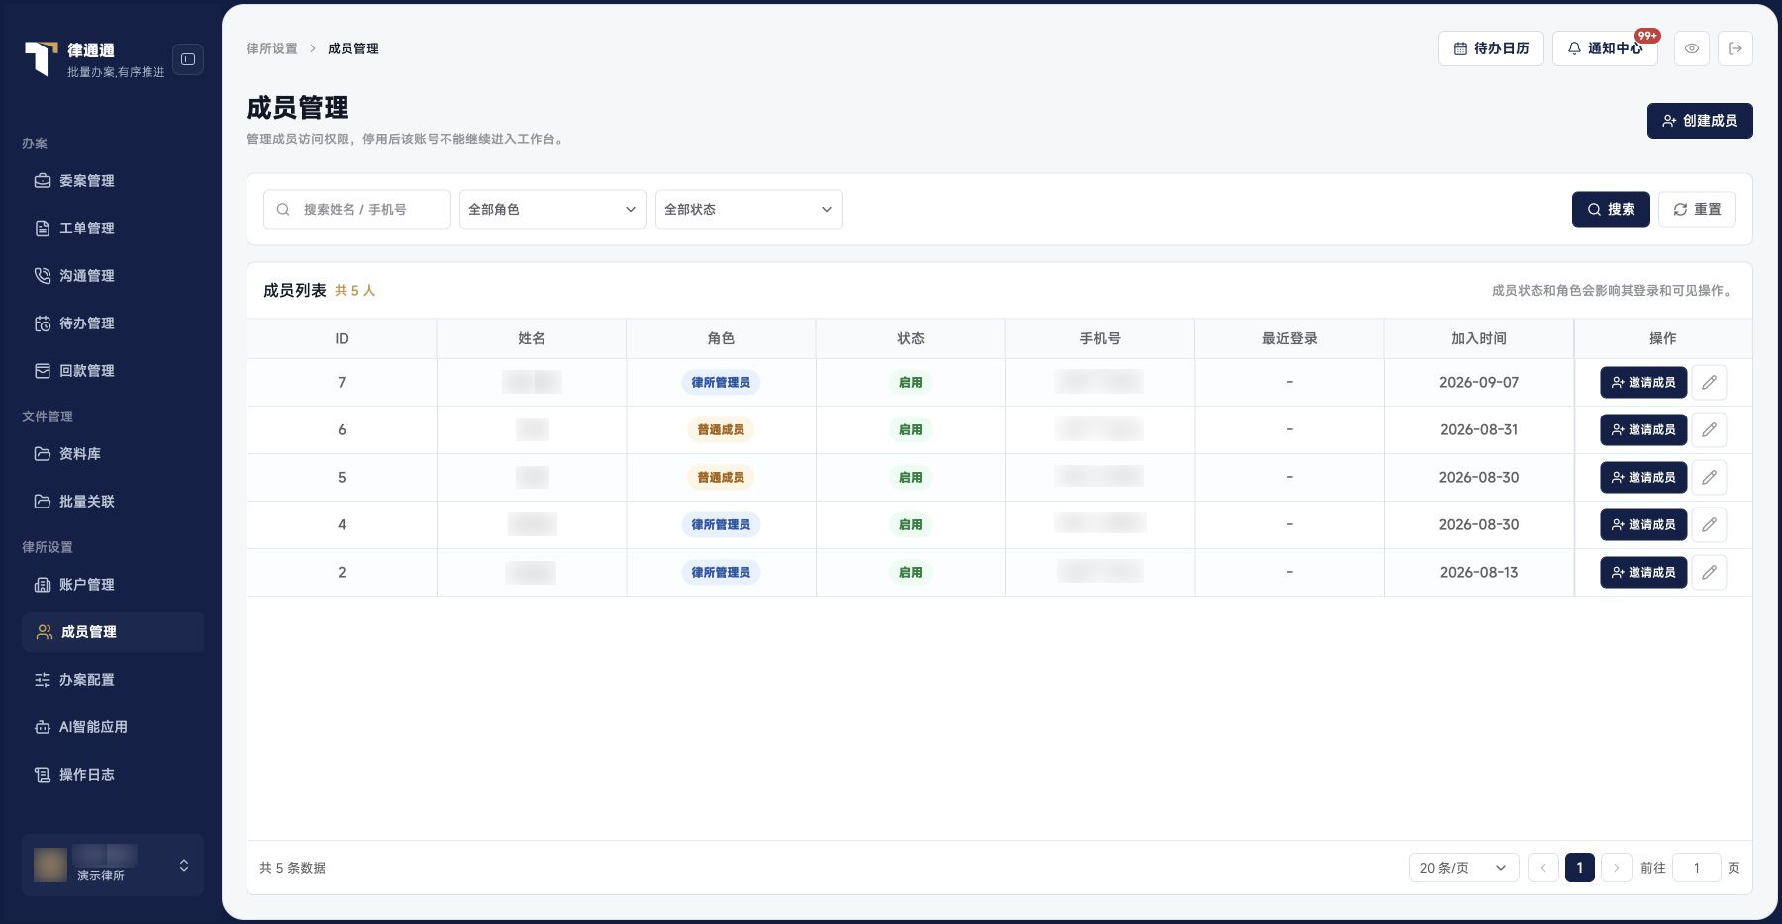Image resolution: width=1782 pixels, height=924 pixels.
Task: Collapse the sidebar with the panel icon
Action: pos(188,59)
